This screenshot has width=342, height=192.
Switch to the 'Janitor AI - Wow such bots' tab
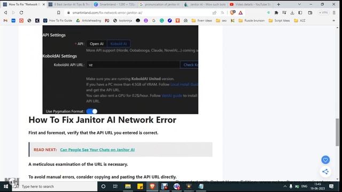205,4
